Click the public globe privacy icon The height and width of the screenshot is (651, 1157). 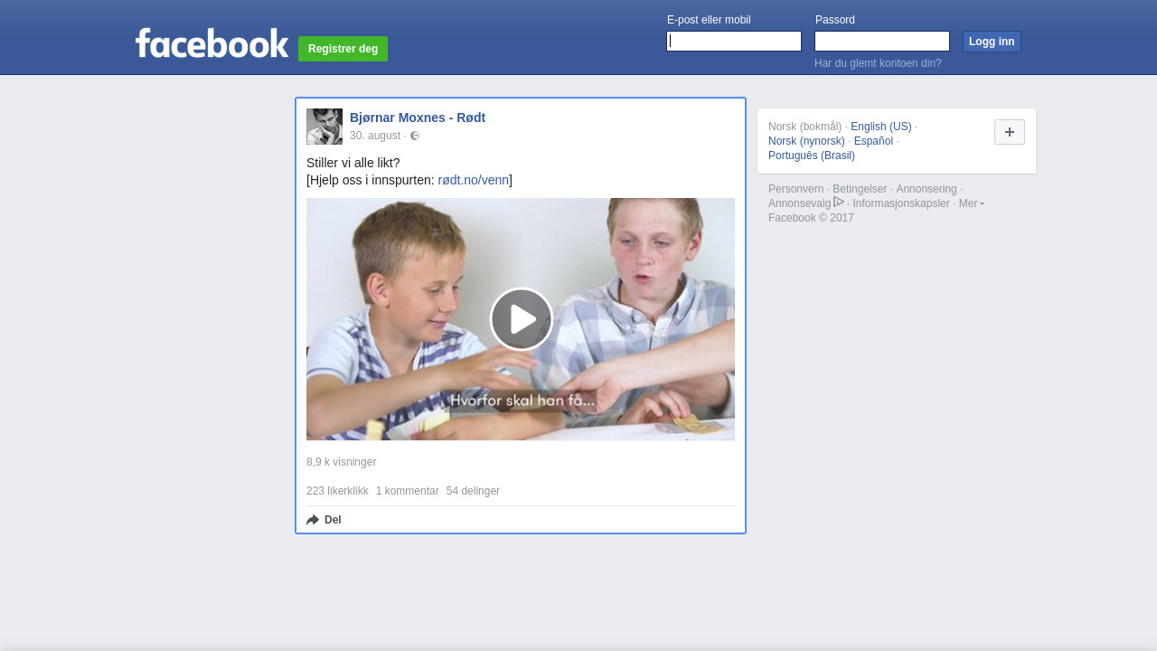(x=415, y=136)
